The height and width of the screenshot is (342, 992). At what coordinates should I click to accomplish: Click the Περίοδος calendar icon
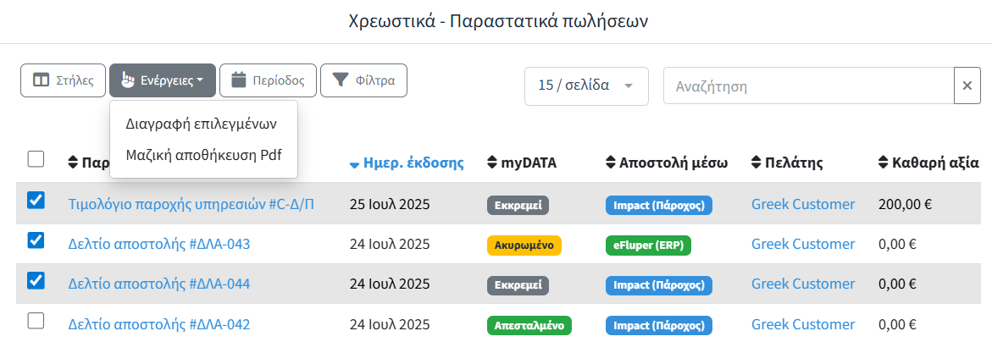(239, 80)
